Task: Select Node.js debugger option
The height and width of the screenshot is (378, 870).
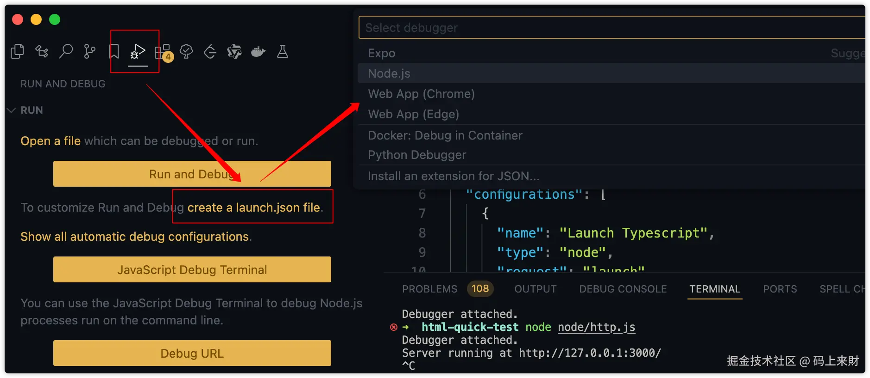Action: 612,73
